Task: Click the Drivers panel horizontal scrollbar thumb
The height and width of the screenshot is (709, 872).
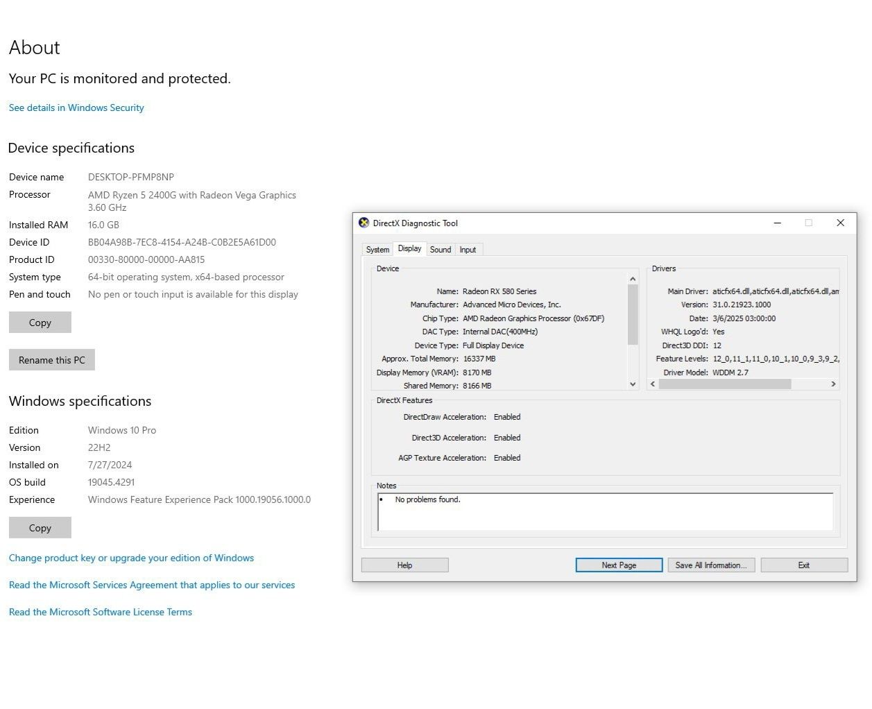Action: coord(725,384)
